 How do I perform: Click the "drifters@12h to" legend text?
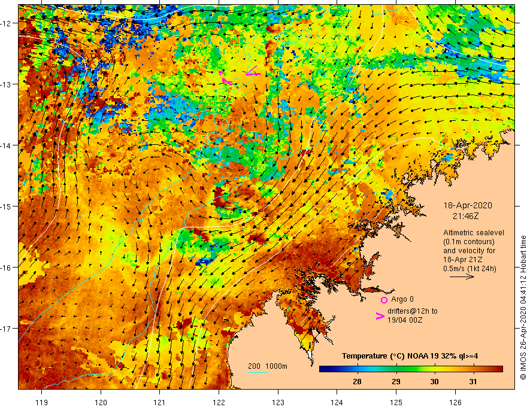click(413, 311)
